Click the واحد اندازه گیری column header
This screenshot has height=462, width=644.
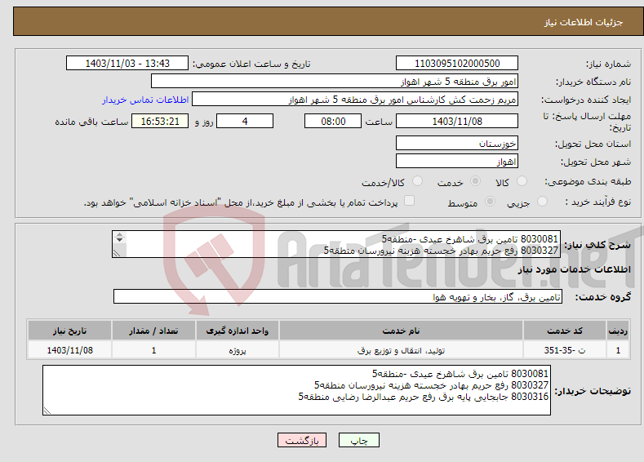[238, 331]
